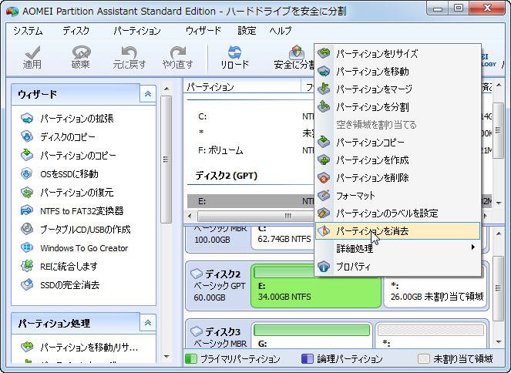511x373 pixels.
Task: Click the プロパティ info icon in context menu
Action: click(324, 266)
